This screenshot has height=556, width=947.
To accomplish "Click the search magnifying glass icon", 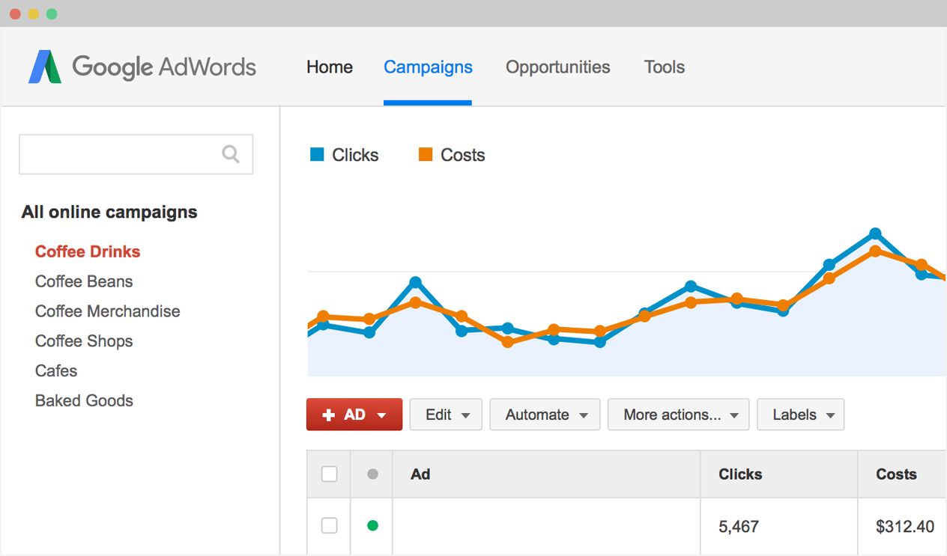I will point(231,153).
